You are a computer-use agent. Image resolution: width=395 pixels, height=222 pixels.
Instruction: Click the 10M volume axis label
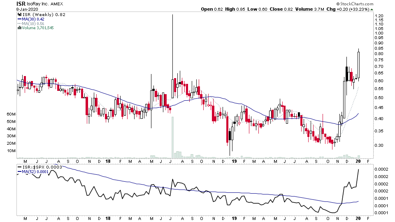pos(11,151)
